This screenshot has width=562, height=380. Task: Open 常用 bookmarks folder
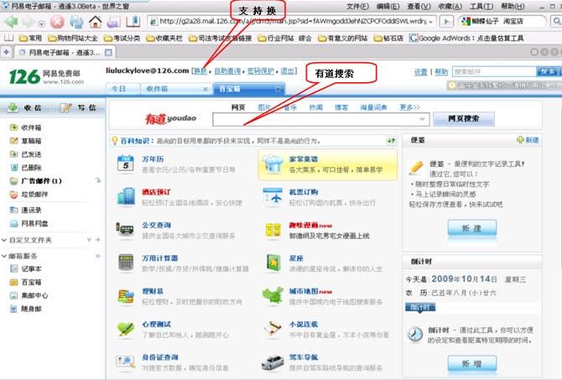(x=30, y=38)
